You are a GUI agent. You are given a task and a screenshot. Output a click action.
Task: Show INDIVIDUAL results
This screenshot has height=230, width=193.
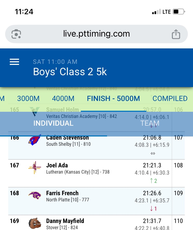53,123
